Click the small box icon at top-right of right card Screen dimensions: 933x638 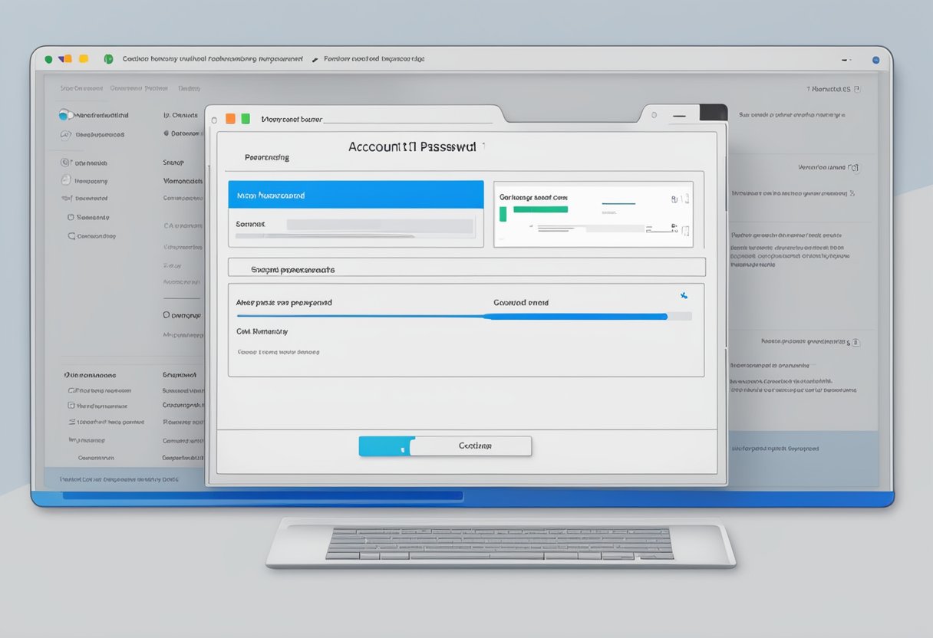click(686, 199)
